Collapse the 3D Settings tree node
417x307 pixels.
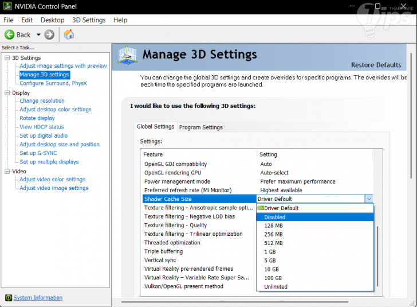tap(7, 58)
